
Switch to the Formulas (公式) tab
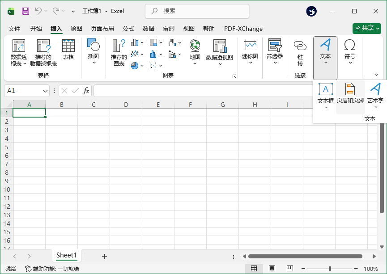pos(128,29)
